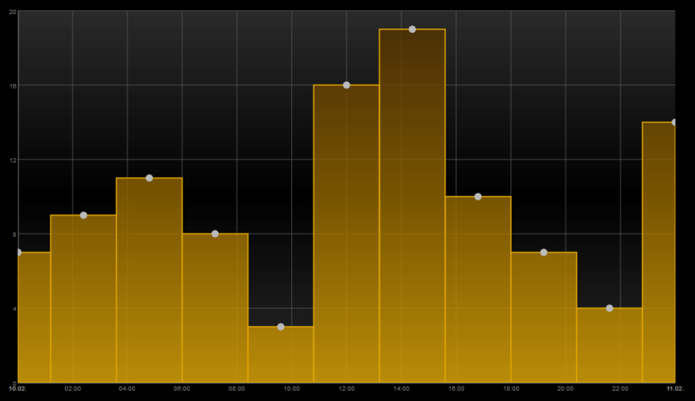Click the 02:00 x-axis label

pyautogui.click(x=73, y=389)
